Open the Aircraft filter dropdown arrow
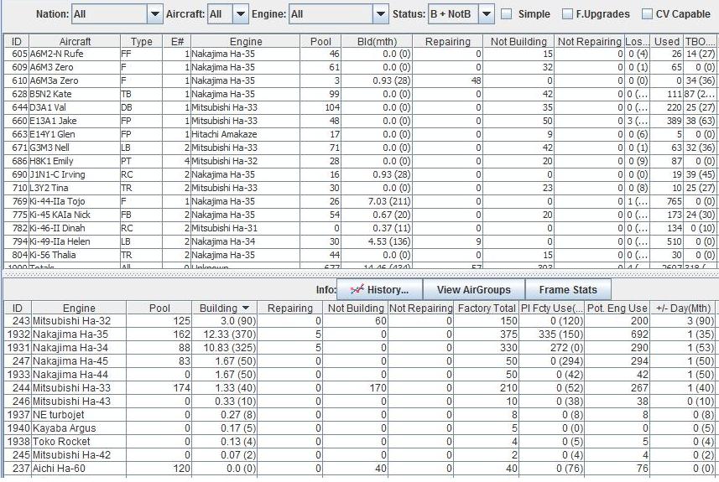 tap(241, 14)
